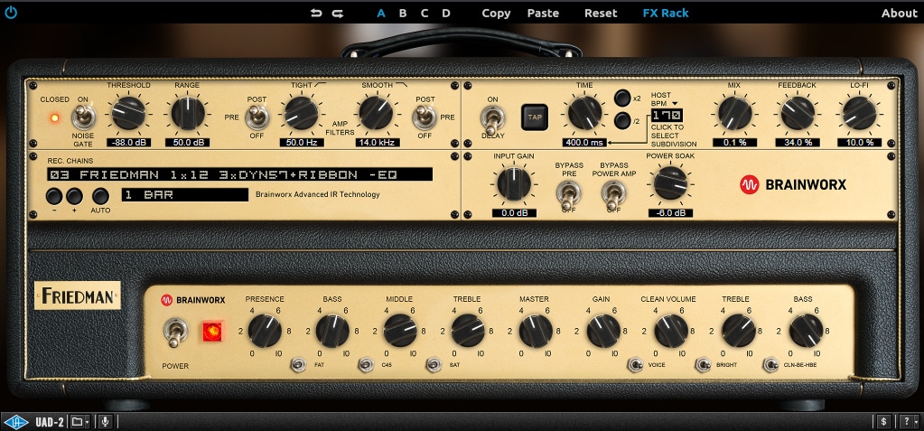Click the Clean Volume knob

coord(670,330)
